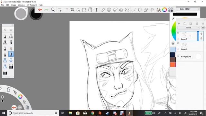Open the lagoon color wheel

(x=20, y=97)
